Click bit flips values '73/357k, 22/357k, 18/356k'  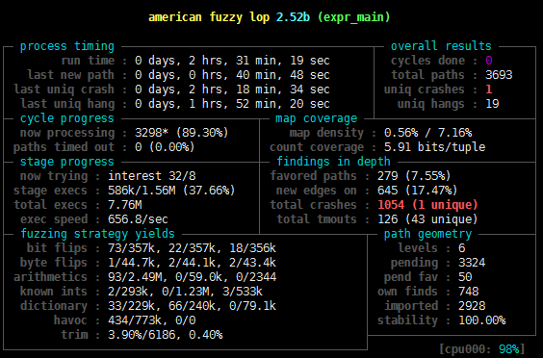[x=192, y=248]
